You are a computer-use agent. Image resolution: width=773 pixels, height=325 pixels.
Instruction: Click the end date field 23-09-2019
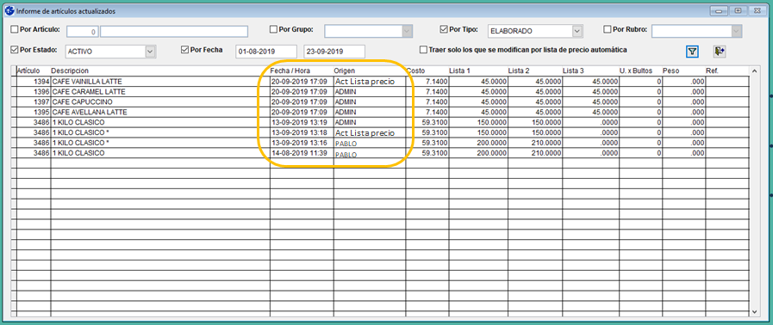click(x=334, y=52)
